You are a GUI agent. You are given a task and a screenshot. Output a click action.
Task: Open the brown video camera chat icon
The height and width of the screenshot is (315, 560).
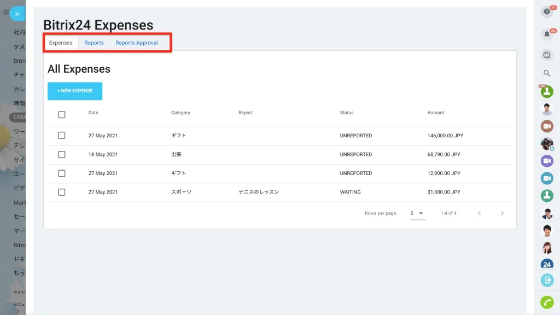pyautogui.click(x=547, y=126)
